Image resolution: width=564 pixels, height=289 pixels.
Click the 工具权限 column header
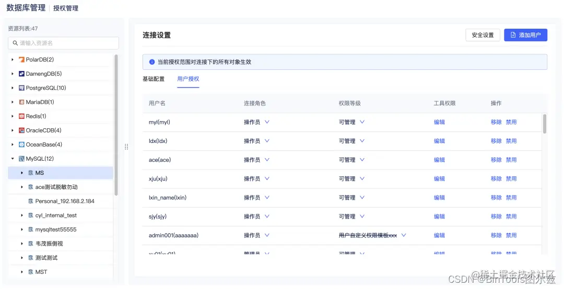pyautogui.click(x=444, y=103)
